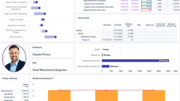Click the Workload planning FY chart title
The width and height of the screenshot is (180, 101).
pos(43,79)
